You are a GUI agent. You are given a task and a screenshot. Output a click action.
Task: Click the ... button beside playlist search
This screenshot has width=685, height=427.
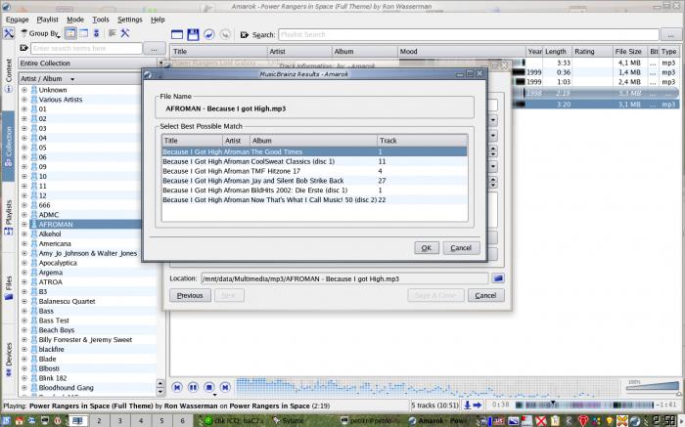pyautogui.click(x=670, y=35)
